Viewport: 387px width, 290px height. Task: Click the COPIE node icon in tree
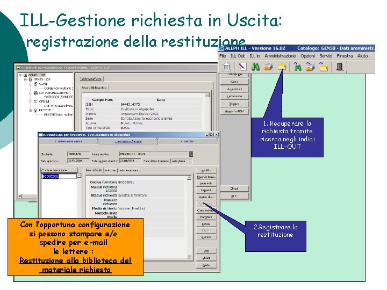click(35, 84)
